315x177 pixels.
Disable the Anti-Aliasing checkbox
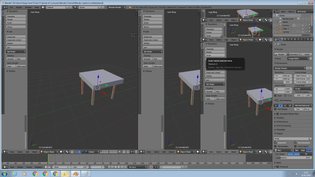coord(277,100)
